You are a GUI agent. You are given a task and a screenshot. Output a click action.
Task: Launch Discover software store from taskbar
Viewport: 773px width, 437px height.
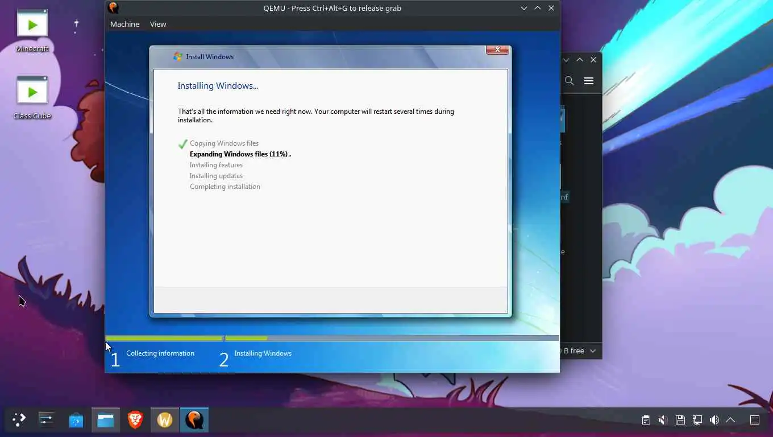coord(76,420)
